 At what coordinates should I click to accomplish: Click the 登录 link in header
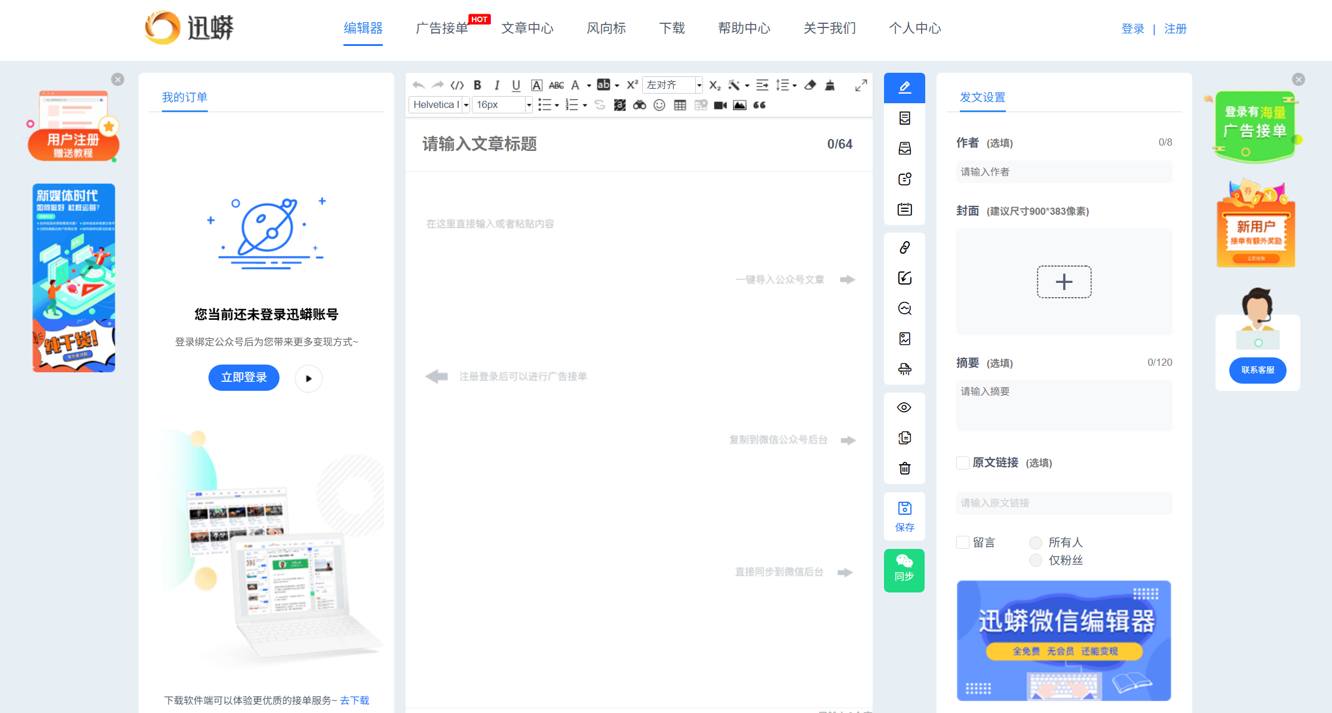(x=1133, y=29)
